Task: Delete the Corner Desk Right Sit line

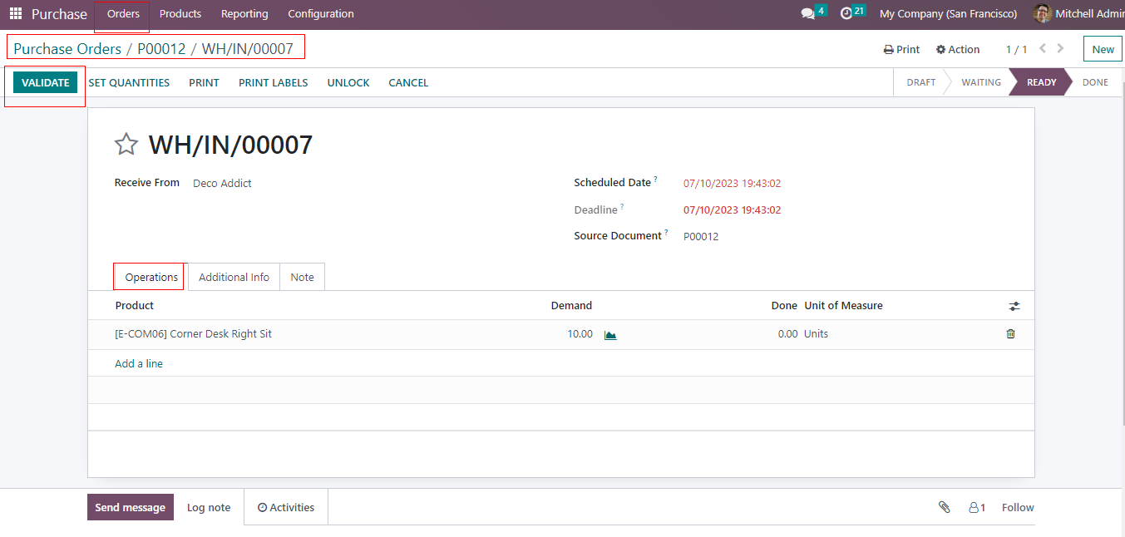Action: [x=1010, y=334]
